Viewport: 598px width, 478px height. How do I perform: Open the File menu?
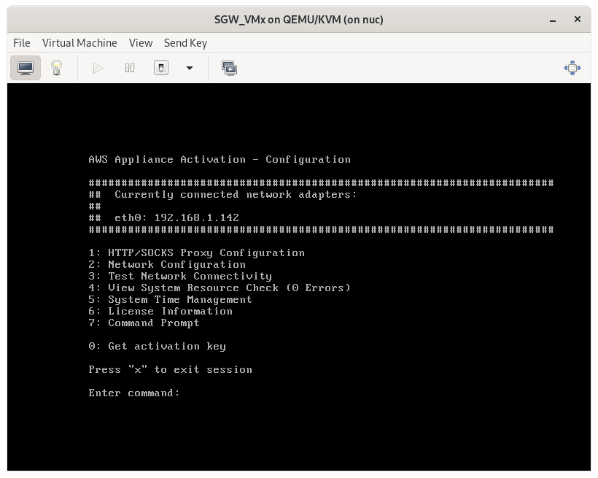21,43
